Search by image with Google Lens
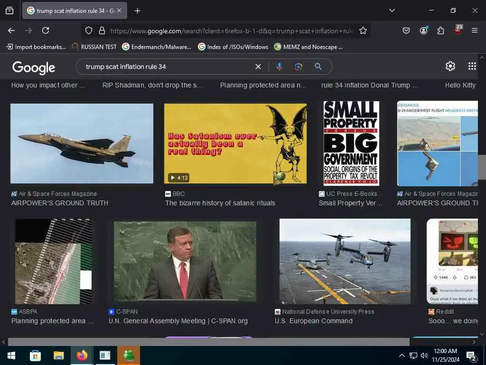Image resolution: width=486 pixels, height=365 pixels. [299, 67]
